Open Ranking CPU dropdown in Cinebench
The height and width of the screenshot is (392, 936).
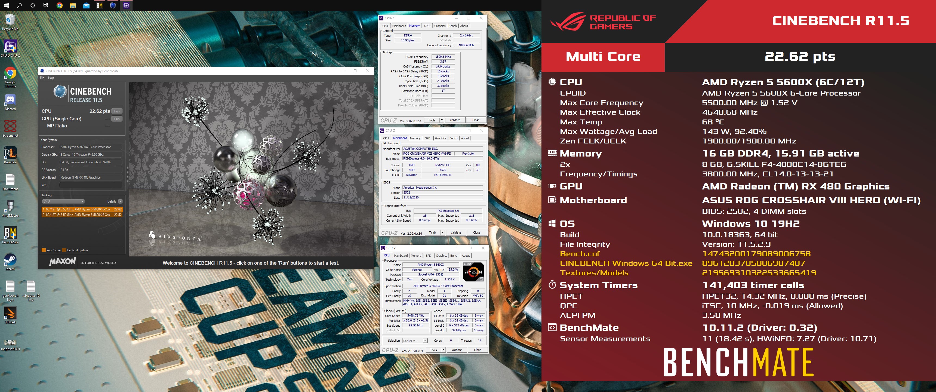tap(63, 201)
